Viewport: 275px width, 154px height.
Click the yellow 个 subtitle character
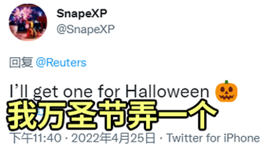pyautogui.click(x=203, y=115)
